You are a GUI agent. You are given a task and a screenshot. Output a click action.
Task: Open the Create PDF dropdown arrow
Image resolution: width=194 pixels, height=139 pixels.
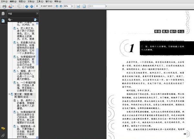[x=13, y=6]
